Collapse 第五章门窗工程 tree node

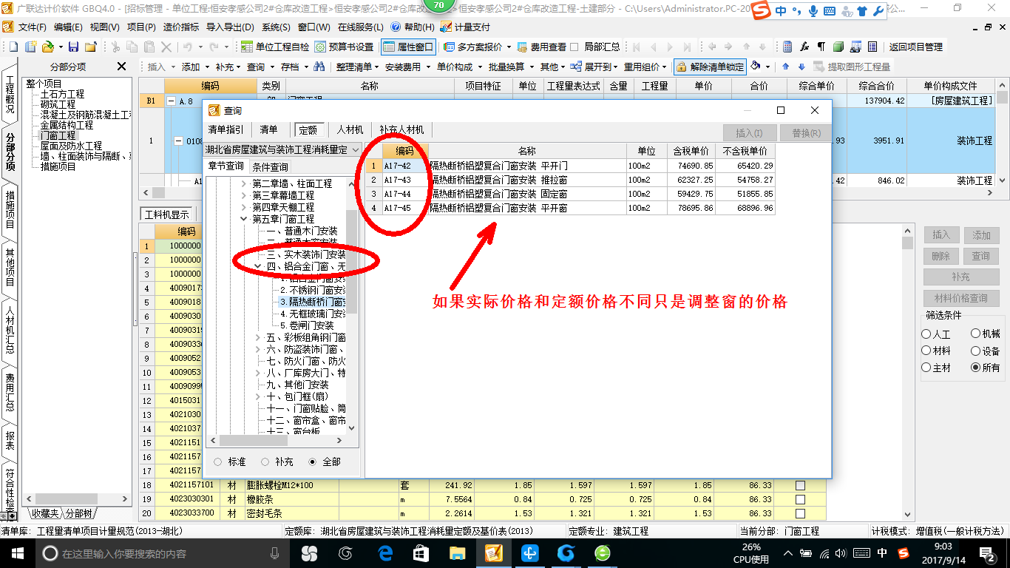pos(245,219)
